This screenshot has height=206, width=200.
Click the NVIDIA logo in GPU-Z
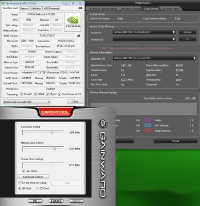tap(73, 22)
